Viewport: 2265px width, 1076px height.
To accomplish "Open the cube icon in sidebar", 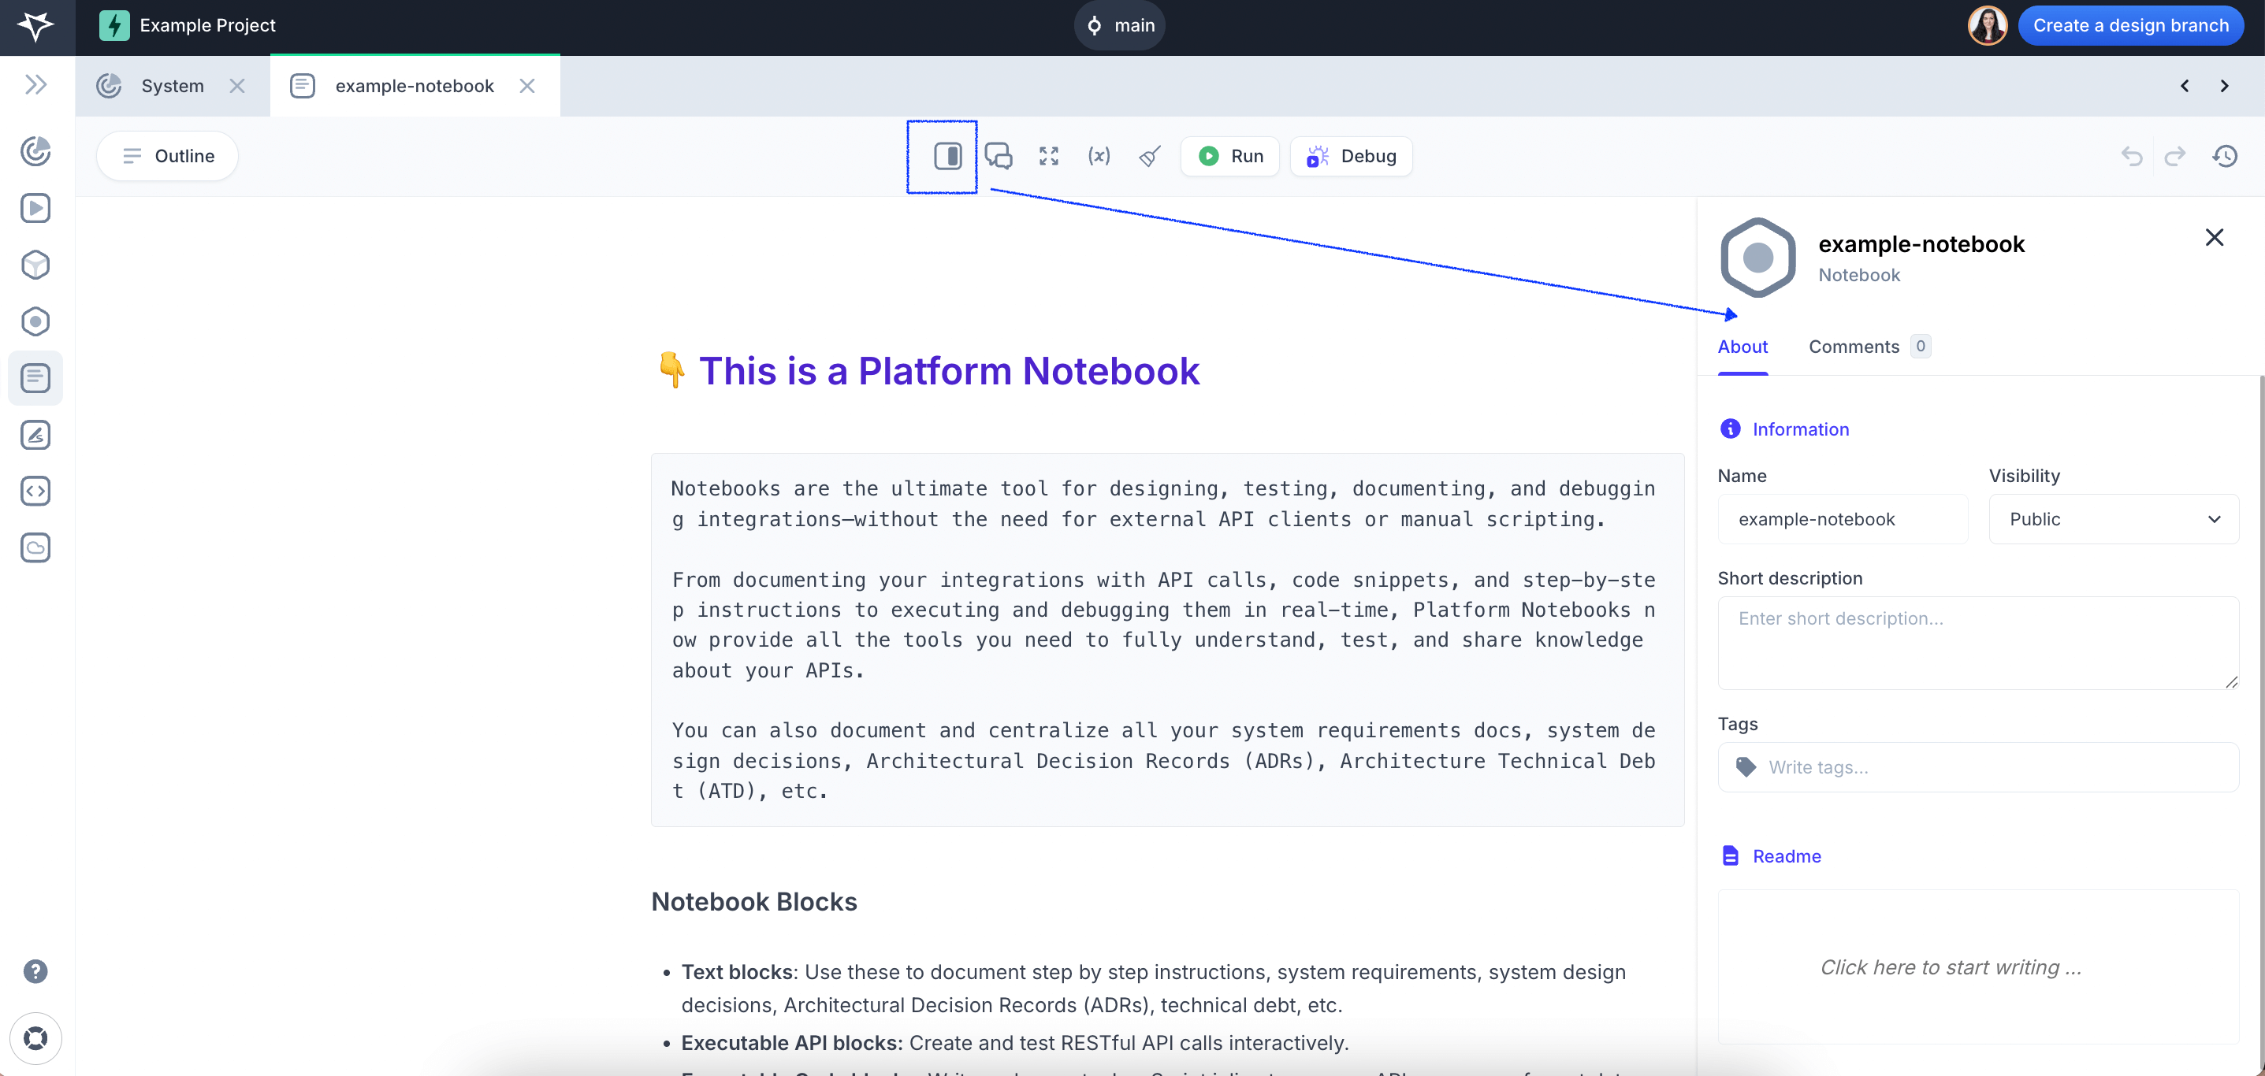I will click(x=35, y=265).
